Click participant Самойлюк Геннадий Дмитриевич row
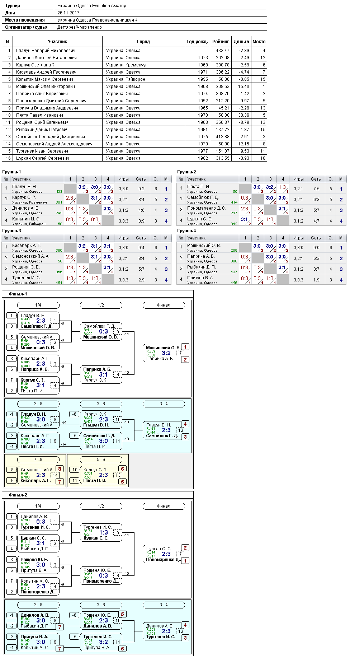 point(134,137)
